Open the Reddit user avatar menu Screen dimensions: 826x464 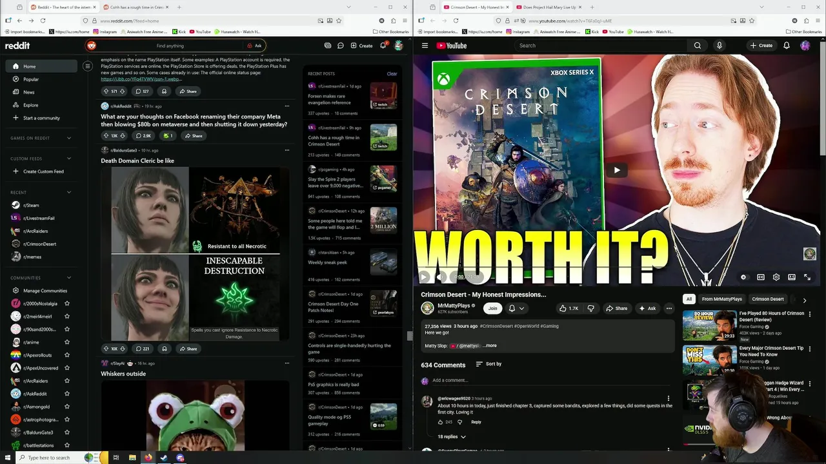coord(399,46)
